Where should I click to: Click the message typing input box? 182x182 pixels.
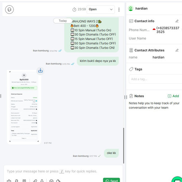tap(63, 171)
